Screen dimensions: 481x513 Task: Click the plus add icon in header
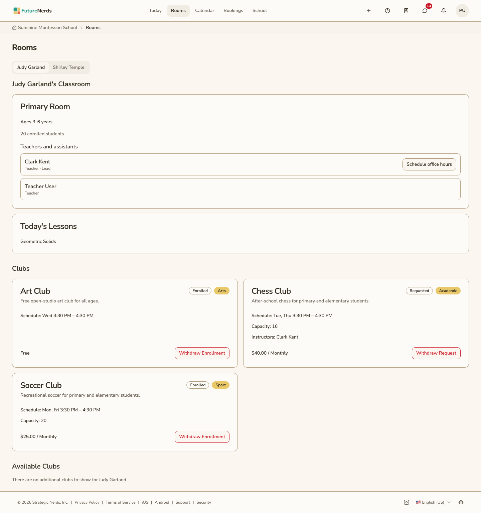click(369, 11)
